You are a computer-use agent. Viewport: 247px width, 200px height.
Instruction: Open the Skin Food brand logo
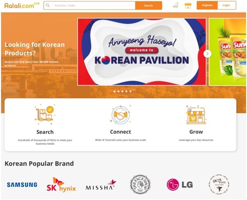[x=219, y=184]
